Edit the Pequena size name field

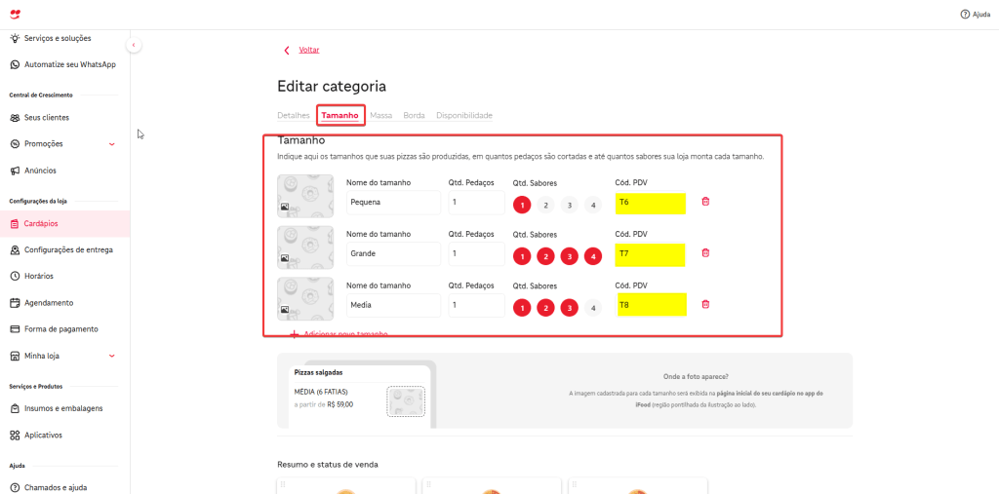click(393, 203)
